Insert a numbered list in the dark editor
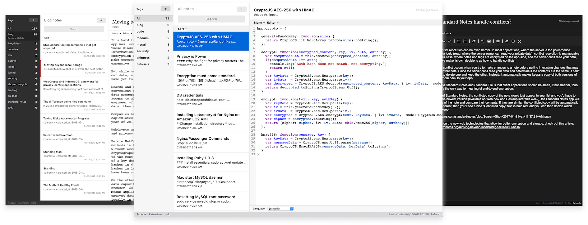The image size is (588, 225). [x=465, y=41]
